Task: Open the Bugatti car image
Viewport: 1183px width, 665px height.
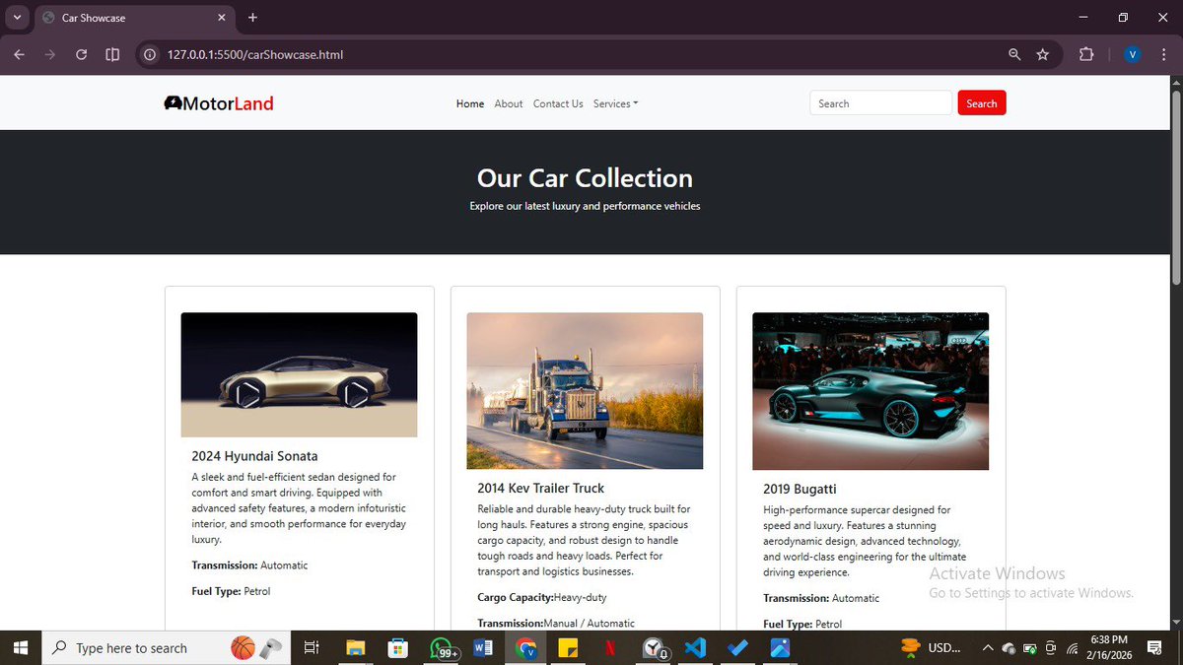Action: tap(870, 391)
